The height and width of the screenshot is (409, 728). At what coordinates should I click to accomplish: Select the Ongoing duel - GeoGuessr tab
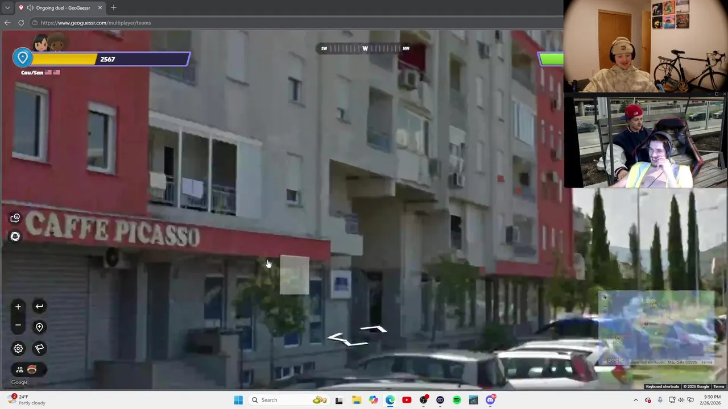point(60,8)
